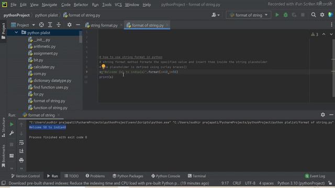The width and height of the screenshot is (335, 188).
Task: Open TODO tool window
Action: (72, 176)
